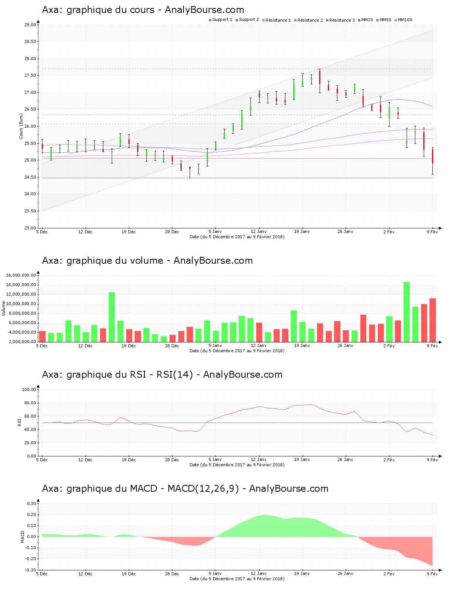Click the Résistance 3 legend entry
The width and height of the screenshot is (456, 589).
click(x=342, y=20)
